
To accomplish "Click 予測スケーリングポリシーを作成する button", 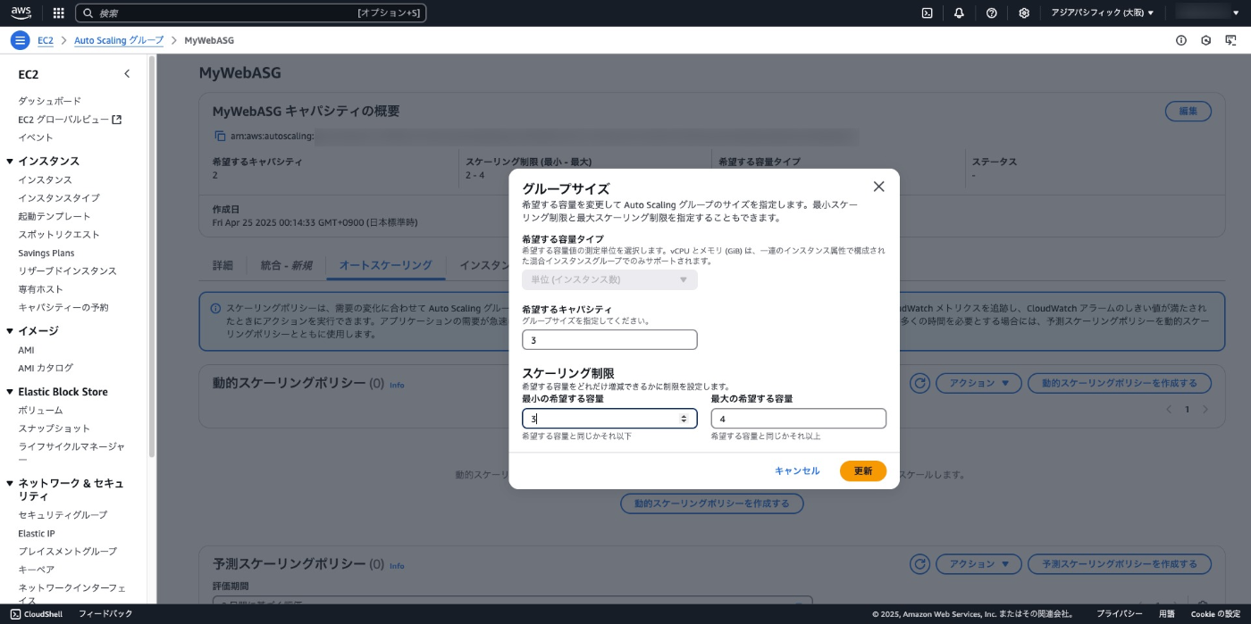I will (x=1120, y=564).
